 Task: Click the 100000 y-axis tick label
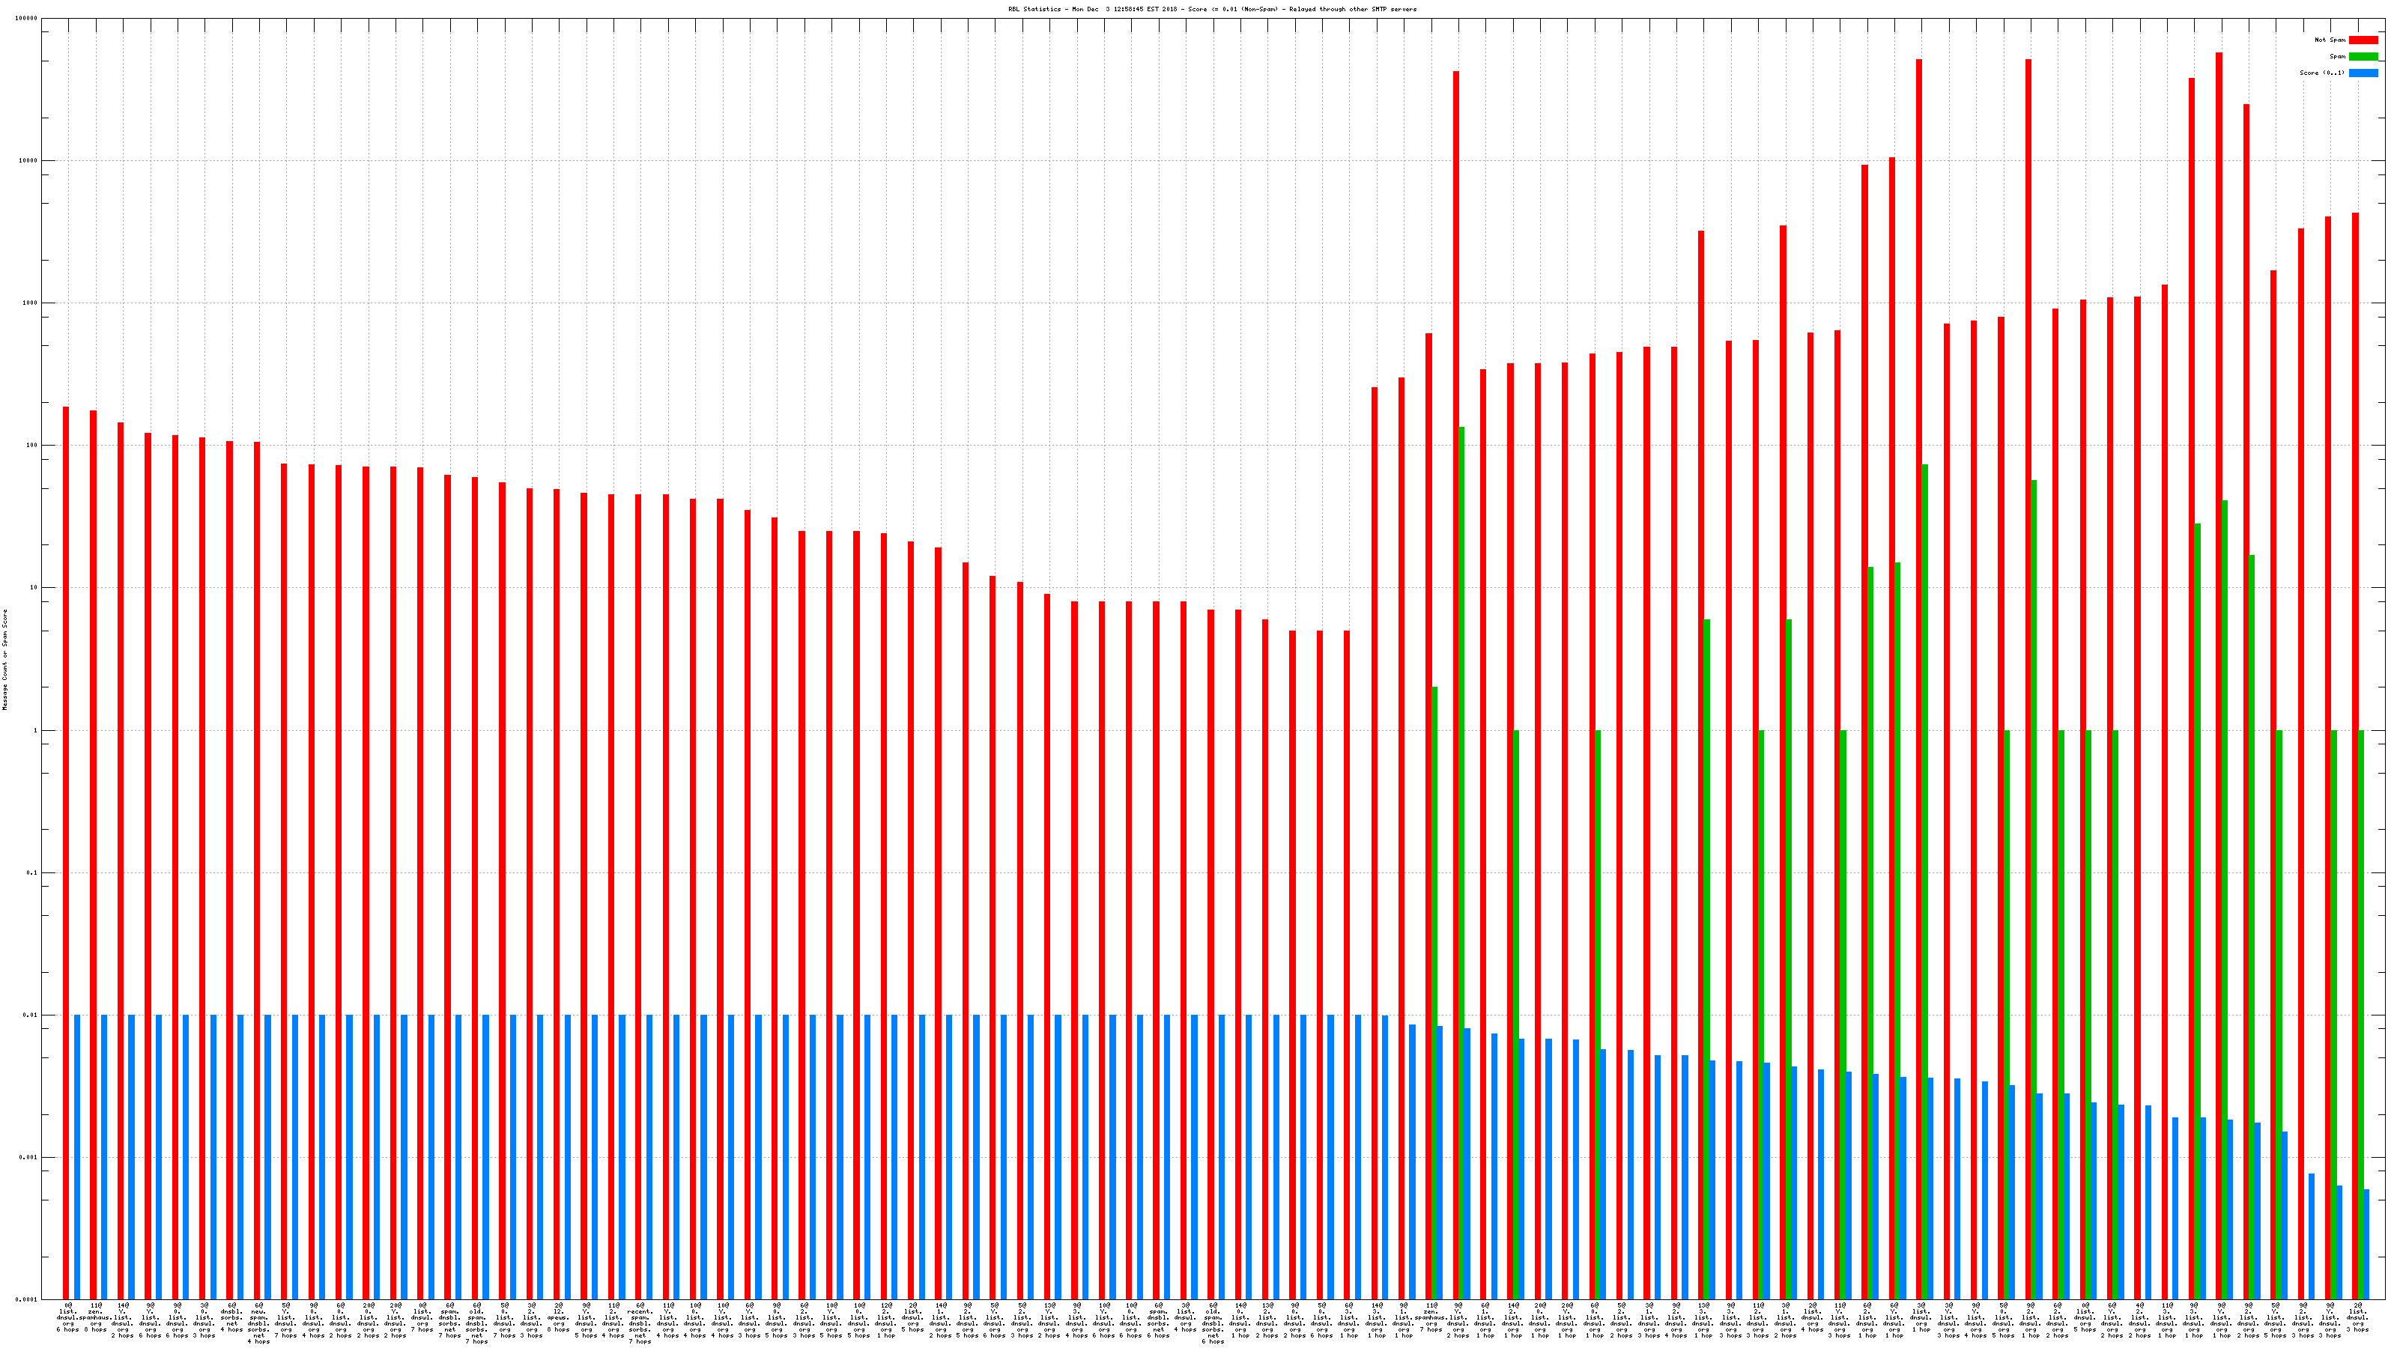point(27,19)
